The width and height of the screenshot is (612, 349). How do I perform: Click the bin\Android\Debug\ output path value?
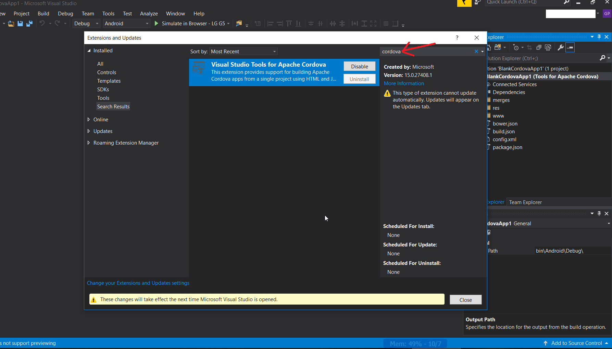[x=560, y=251]
